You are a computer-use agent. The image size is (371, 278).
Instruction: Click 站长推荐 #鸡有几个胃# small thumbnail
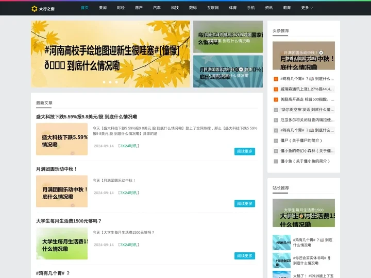(x=281, y=242)
